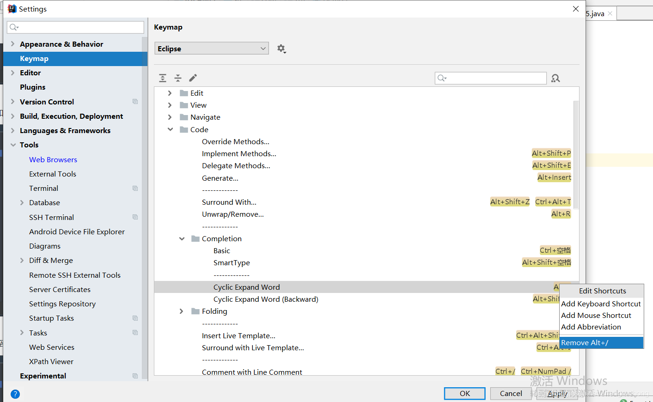Expand Appearance & Behavior settings
The height and width of the screenshot is (402, 653).
pos(12,44)
